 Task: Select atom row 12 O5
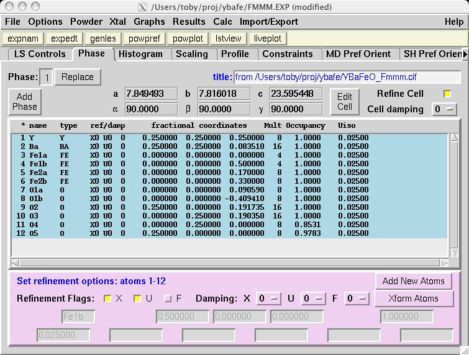[229, 233]
